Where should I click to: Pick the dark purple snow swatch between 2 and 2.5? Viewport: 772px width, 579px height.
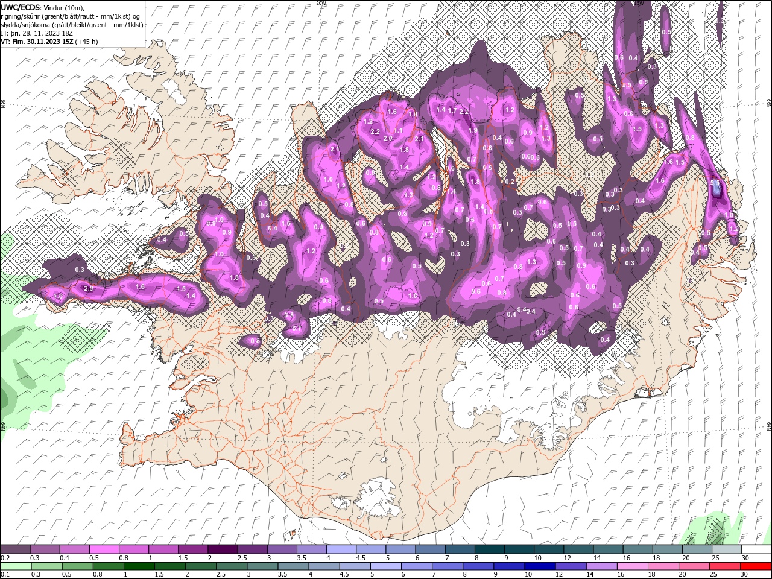pos(223,549)
